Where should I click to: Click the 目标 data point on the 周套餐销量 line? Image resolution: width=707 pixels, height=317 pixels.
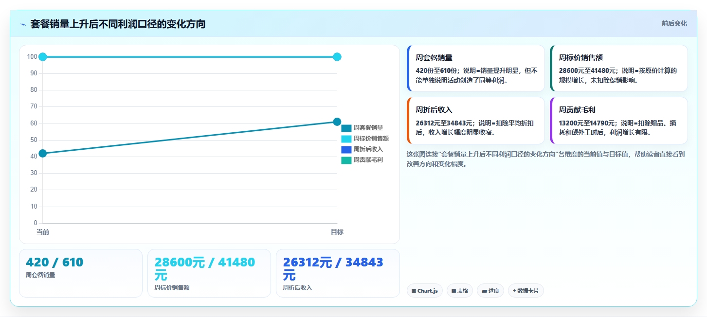click(337, 122)
